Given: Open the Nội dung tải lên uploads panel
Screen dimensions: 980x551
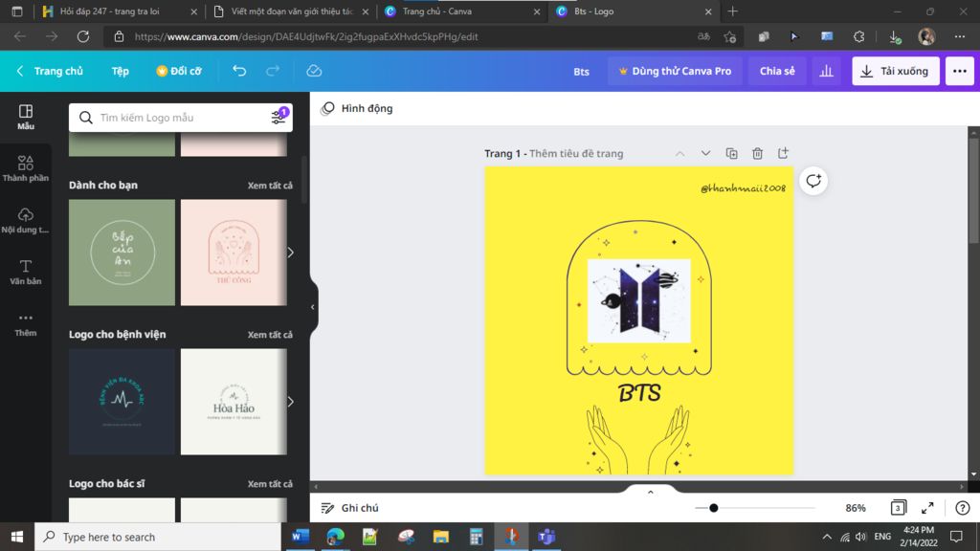Looking at the screenshot, I should [26, 221].
